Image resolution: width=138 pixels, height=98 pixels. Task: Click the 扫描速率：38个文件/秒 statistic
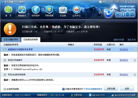pos(77,32)
